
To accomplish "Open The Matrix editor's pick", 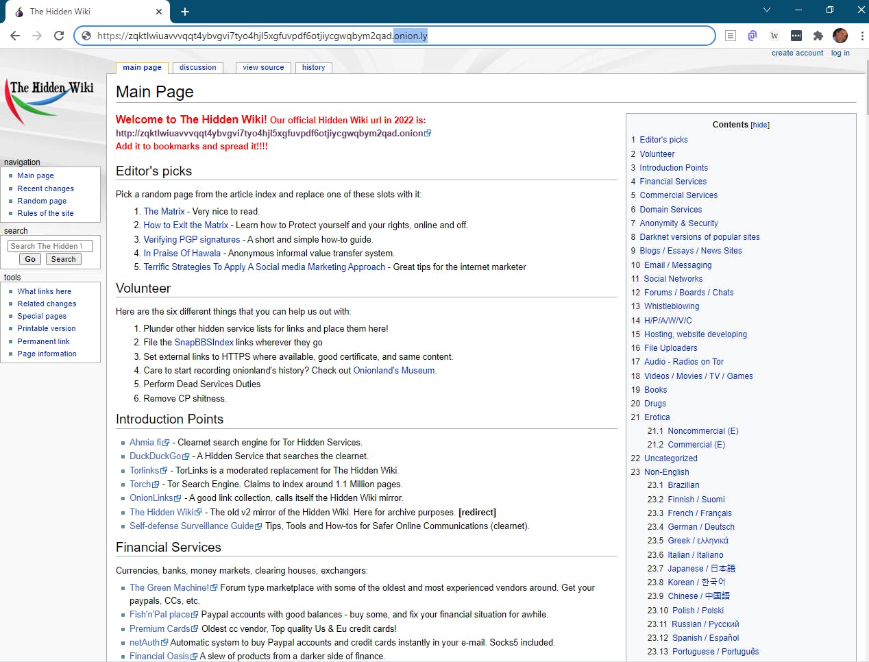I will (164, 211).
